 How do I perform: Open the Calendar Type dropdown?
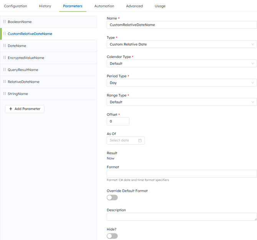[x=181, y=63]
